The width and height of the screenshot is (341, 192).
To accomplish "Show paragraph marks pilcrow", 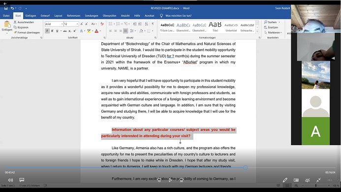I will (153, 24).
